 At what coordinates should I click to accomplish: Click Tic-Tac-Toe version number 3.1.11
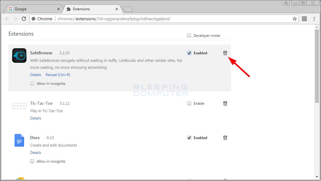click(x=65, y=103)
